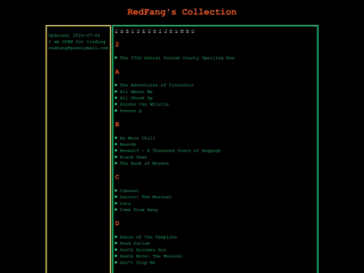The width and height of the screenshot is (364, 273).
Task: Expand the Carrie: The Musical entry
Action: (143, 197)
